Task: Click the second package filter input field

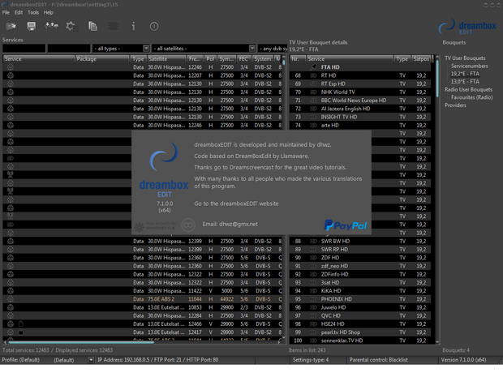Action: coord(69,49)
